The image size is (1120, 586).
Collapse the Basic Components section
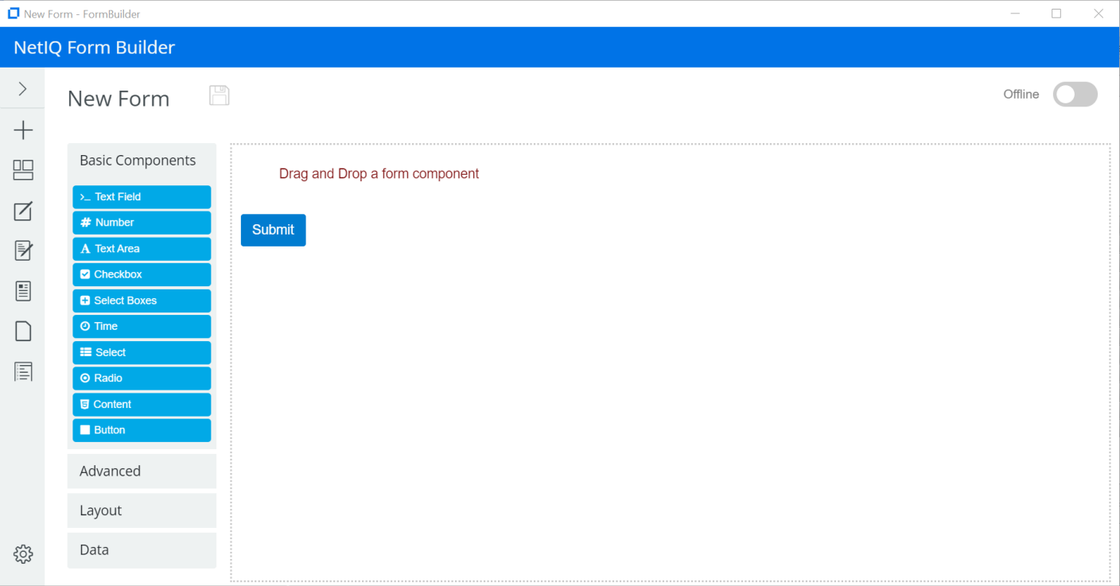(142, 161)
